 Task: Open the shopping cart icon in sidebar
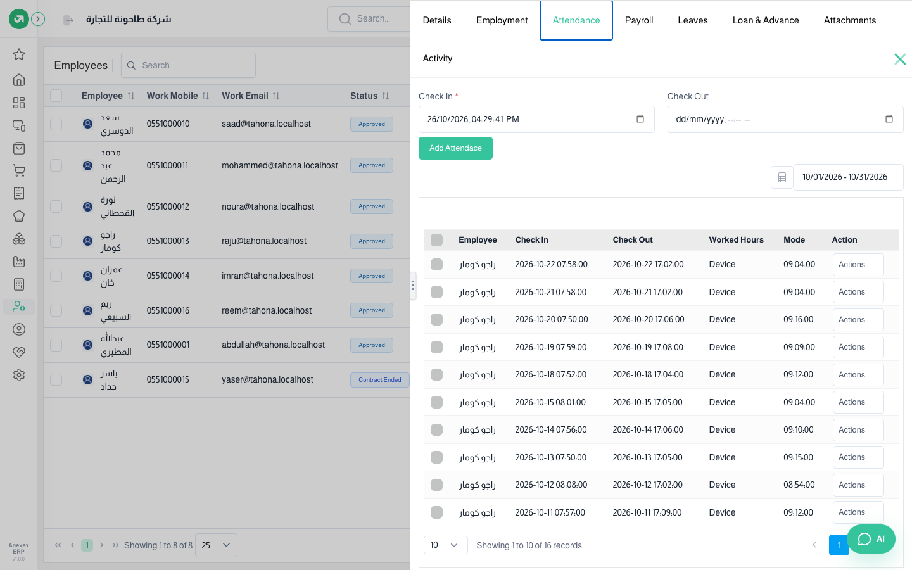click(x=19, y=171)
